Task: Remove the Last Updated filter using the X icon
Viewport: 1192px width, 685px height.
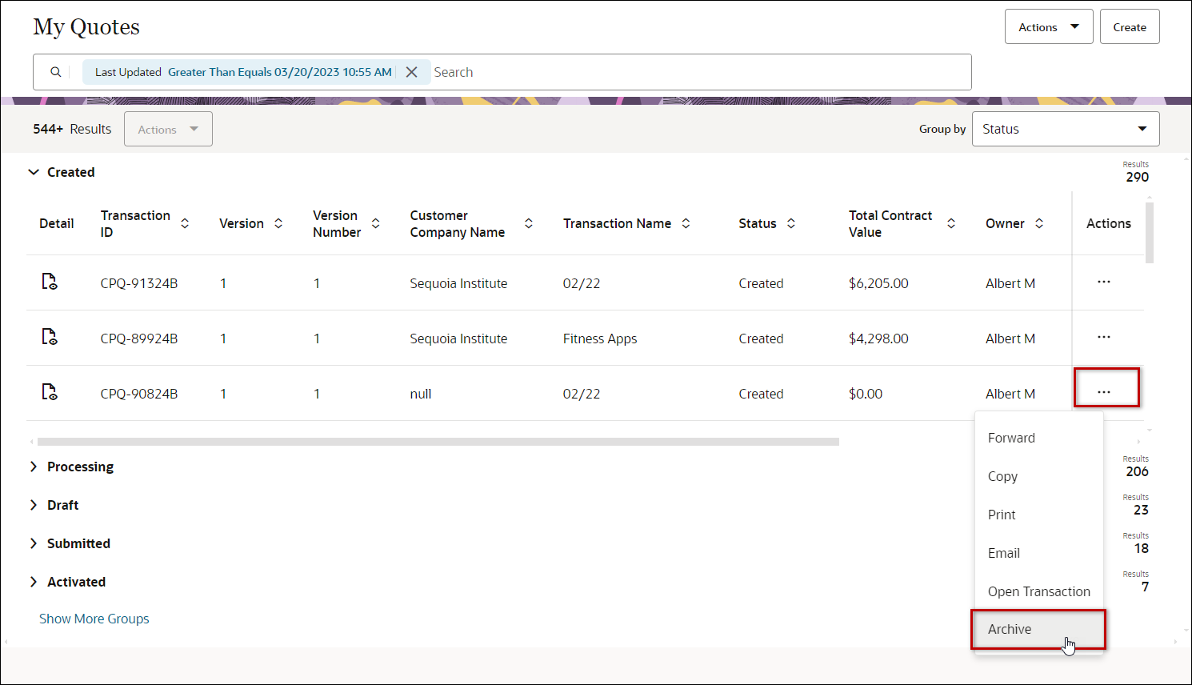Action: tap(411, 71)
